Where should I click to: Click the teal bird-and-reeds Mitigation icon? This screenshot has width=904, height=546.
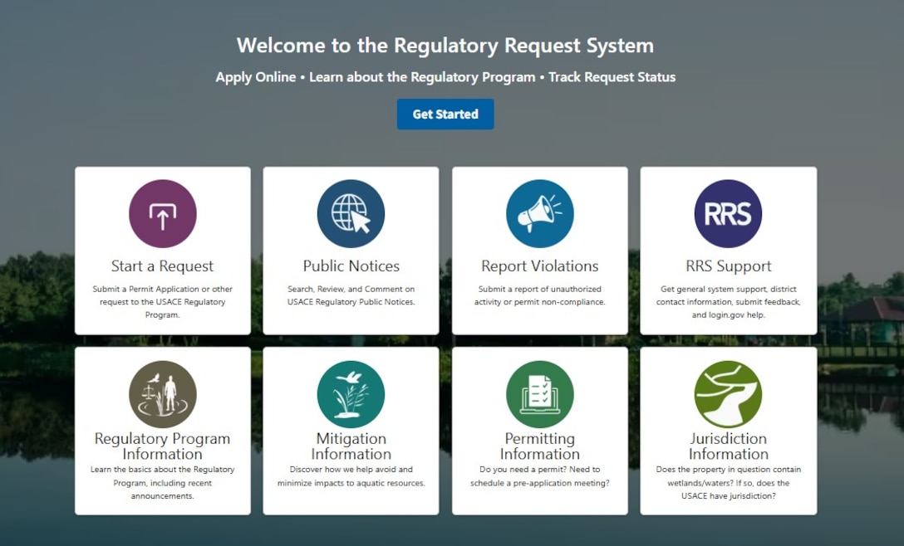(351, 394)
